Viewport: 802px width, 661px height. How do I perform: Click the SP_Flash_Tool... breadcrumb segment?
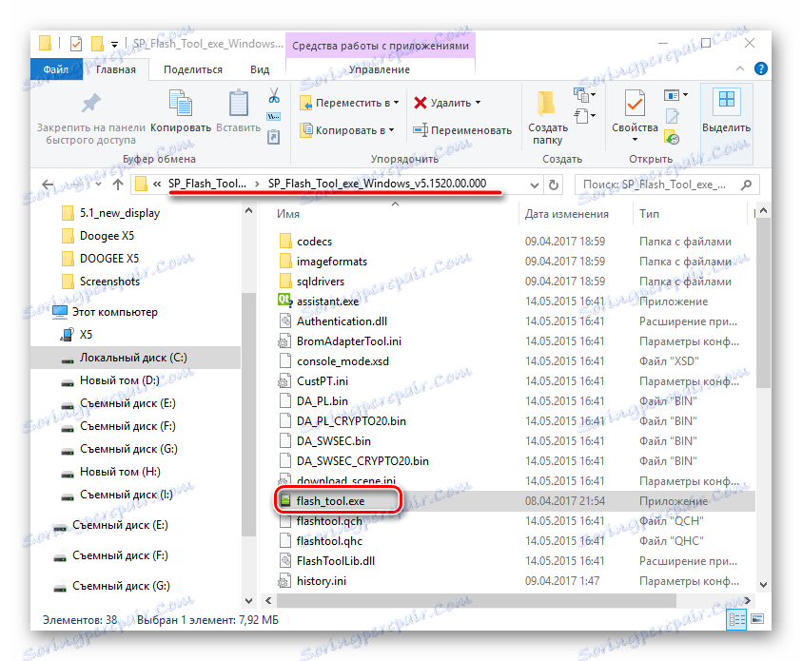(207, 184)
